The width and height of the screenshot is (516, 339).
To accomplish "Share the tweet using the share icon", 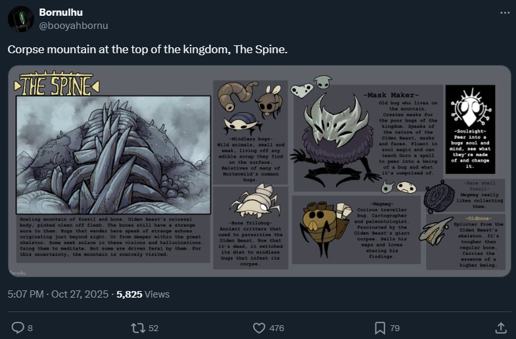I will click(500, 327).
